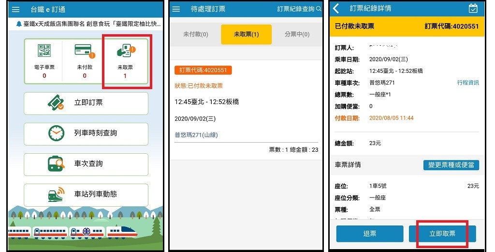Tap 票種 value 全票

click(375, 209)
